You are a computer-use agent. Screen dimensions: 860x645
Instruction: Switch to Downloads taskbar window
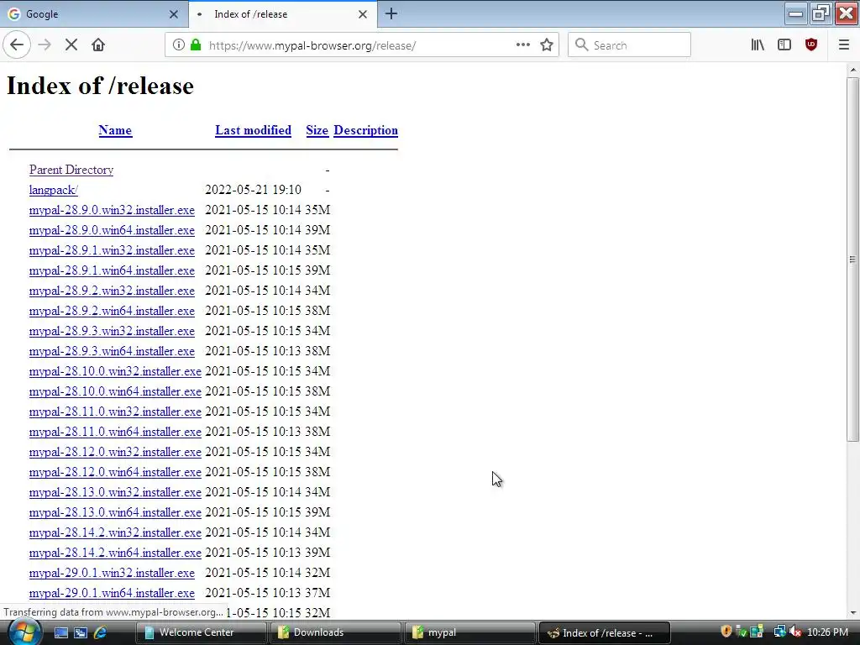coord(335,632)
